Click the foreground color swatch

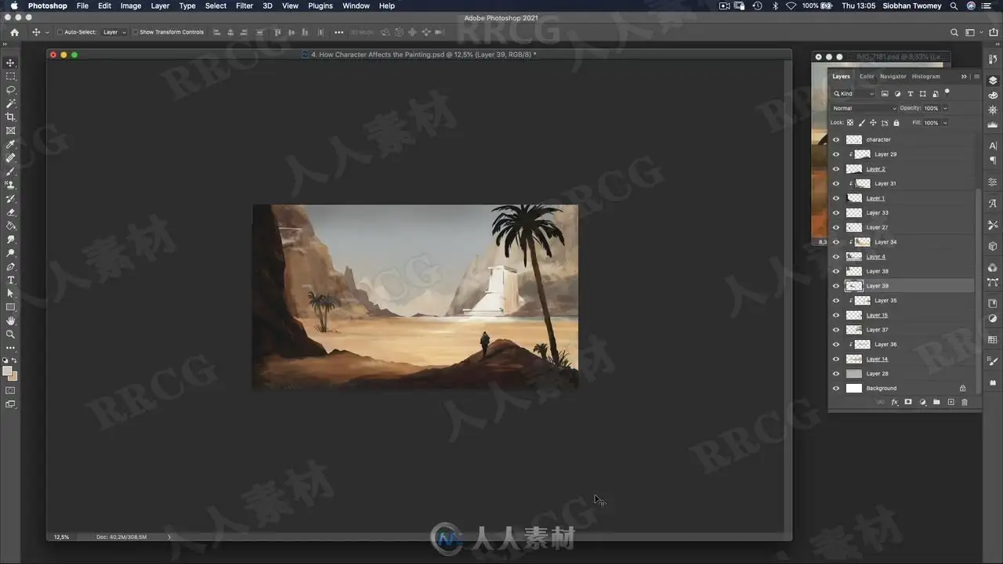click(x=7, y=371)
